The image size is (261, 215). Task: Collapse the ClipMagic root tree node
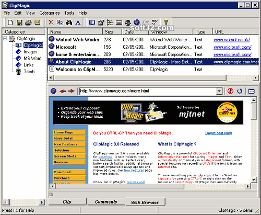tap(5, 38)
